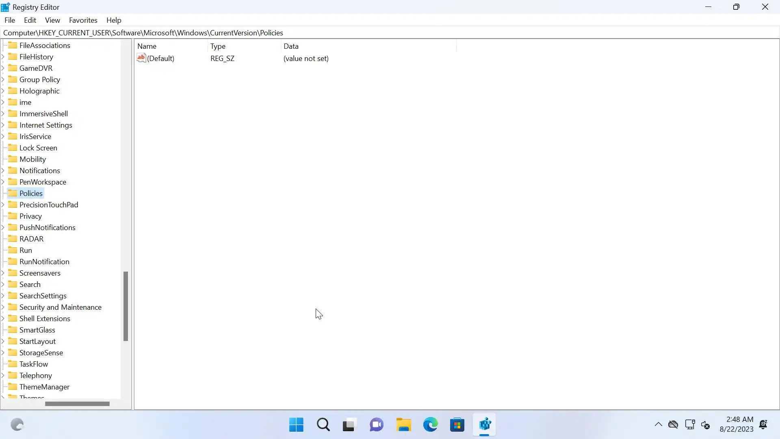Open the View menu
Screen dimensions: 780x439
[52, 20]
